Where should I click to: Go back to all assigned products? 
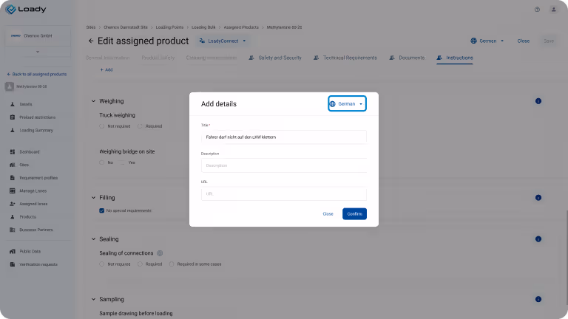pyautogui.click(x=37, y=74)
